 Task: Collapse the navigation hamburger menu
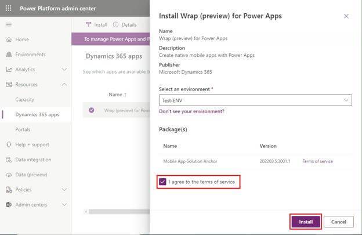coord(9,24)
